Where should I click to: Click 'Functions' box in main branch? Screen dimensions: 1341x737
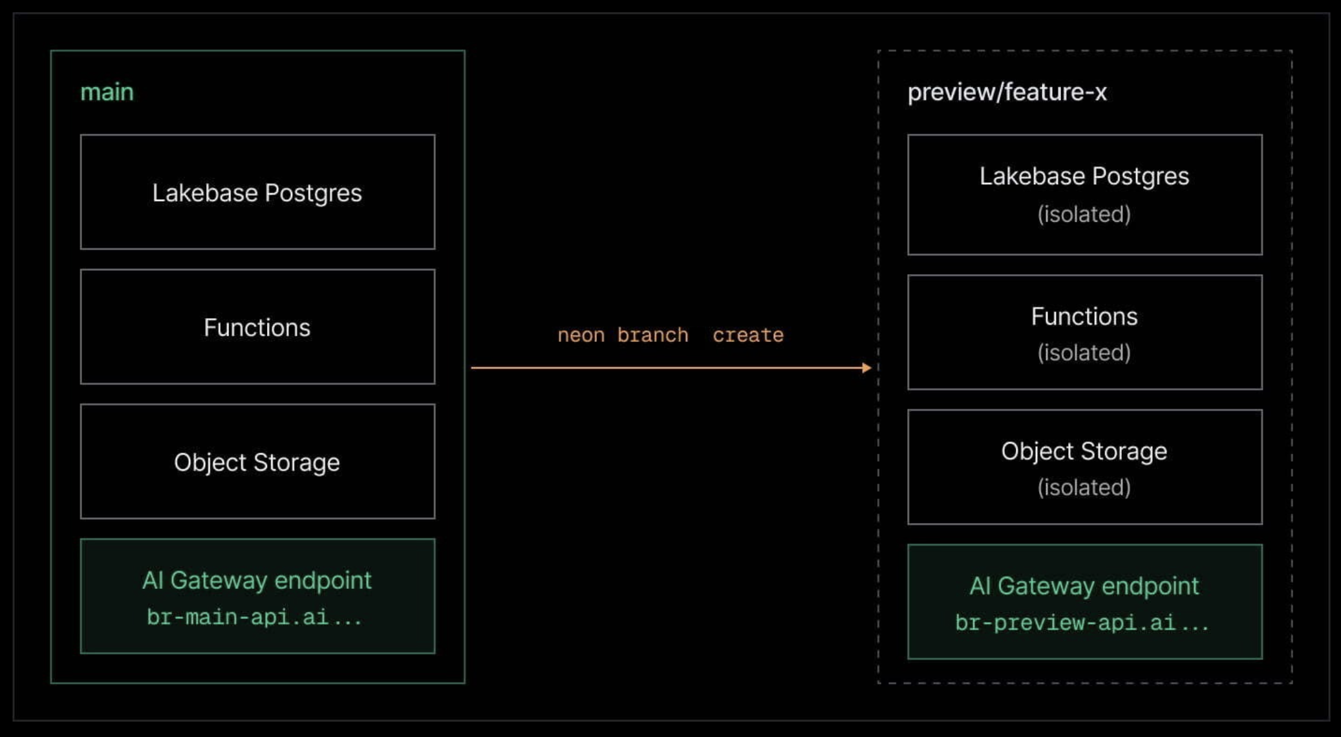tap(257, 326)
